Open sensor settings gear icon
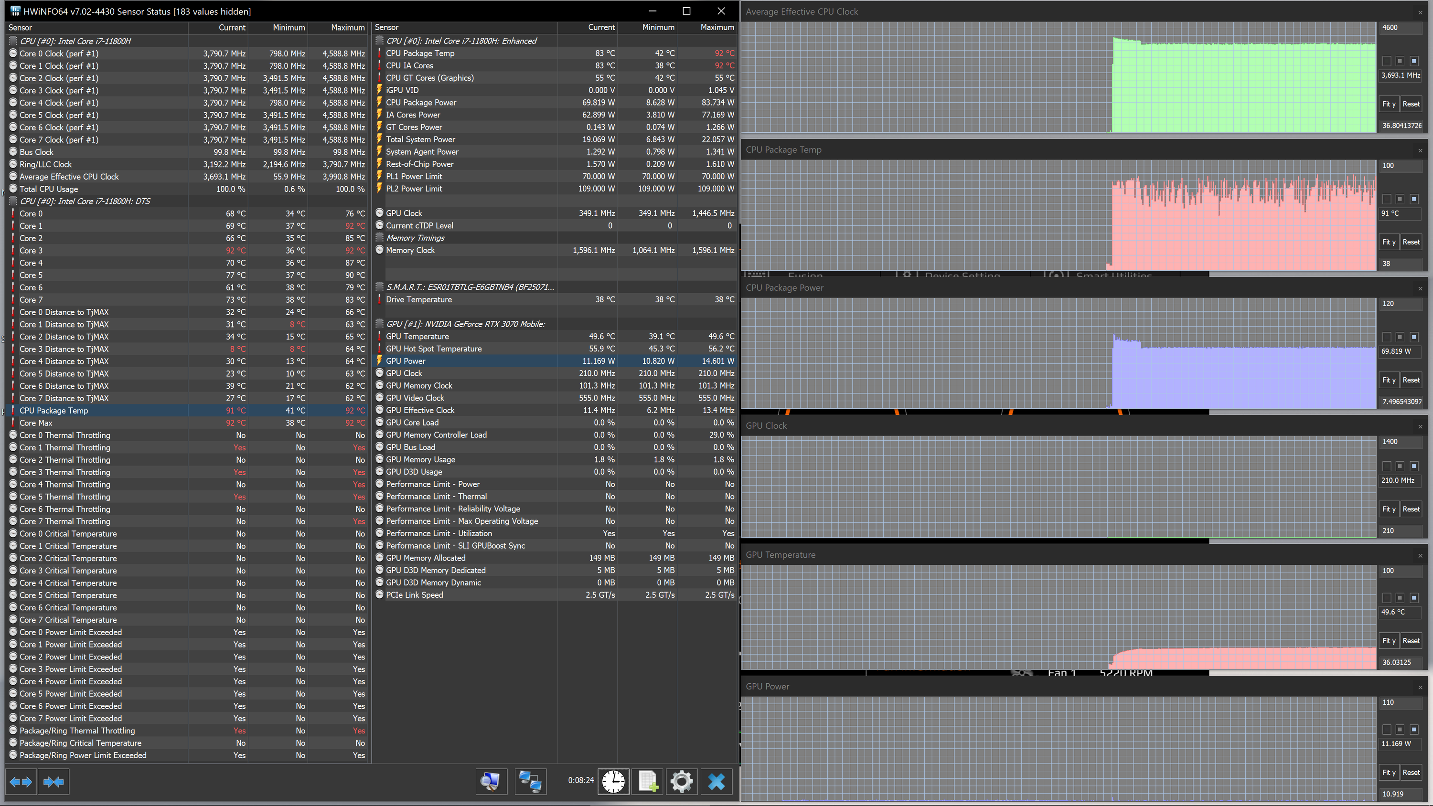Viewport: 1433px width, 806px height. coord(682,782)
